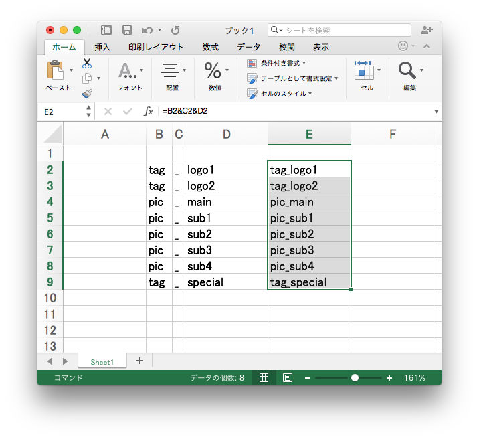Click the workbook template layout icon
The width and height of the screenshot is (479, 439).
point(106,30)
